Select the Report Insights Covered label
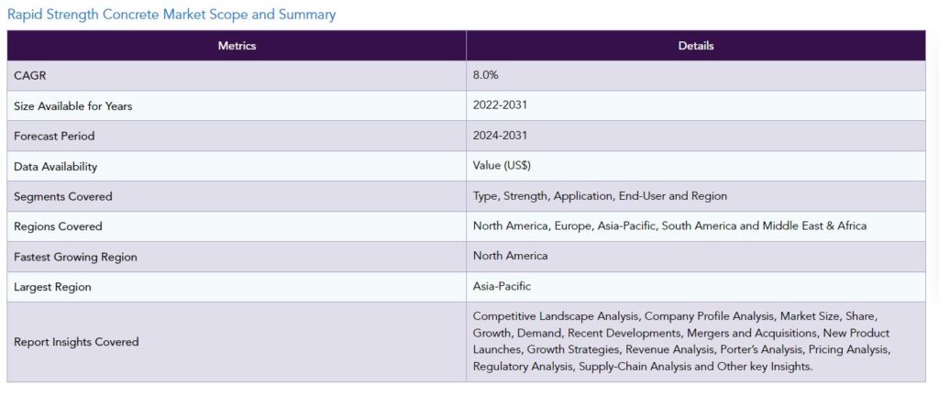The image size is (939, 396). point(77,342)
